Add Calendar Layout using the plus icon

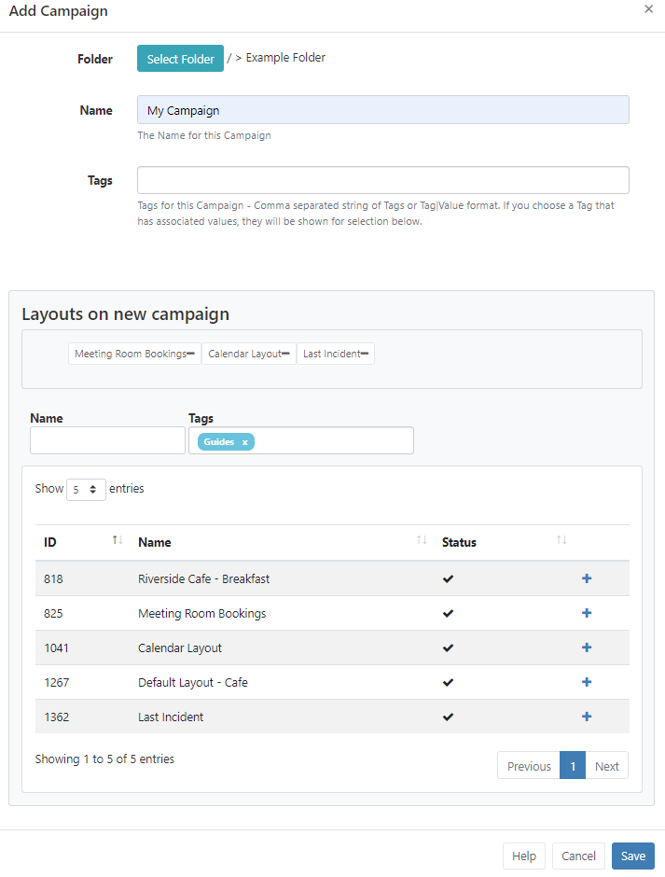pos(586,647)
